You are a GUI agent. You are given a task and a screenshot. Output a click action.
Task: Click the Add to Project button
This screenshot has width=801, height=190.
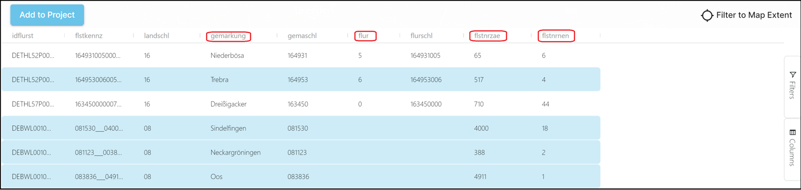point(47,15)
